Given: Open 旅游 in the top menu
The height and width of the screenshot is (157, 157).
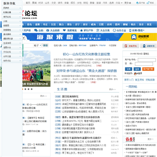Looking at the screenshot, I should coord(99,3).
